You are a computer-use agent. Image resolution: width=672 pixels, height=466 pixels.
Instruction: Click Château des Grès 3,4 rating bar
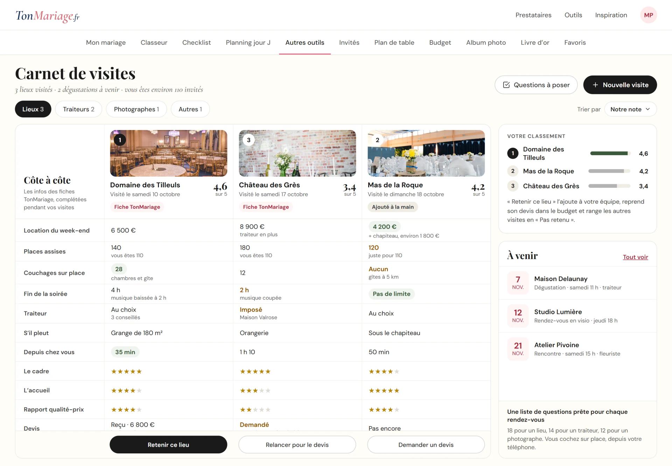point(609,186)
